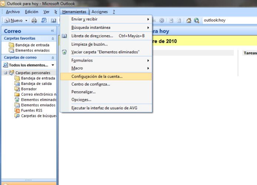The image size is (257, 185).
Task: Click the Todos los elementos search icon
Action: pos(6,65)
